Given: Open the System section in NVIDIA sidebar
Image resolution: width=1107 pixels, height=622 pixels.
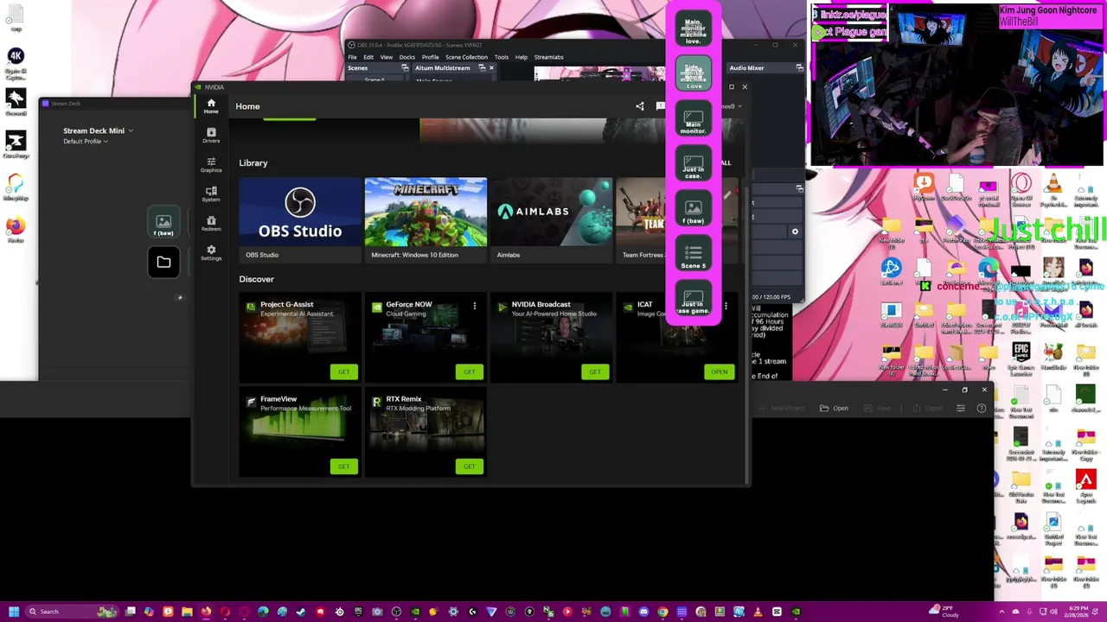Looking at the screenshot, I should click(x=211, y=194).
